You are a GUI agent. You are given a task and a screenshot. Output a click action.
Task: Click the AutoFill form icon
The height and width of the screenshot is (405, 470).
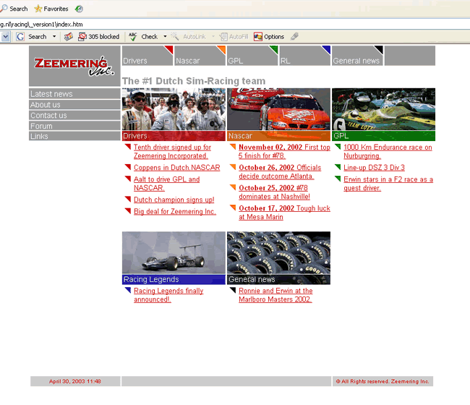coord(223,37)
